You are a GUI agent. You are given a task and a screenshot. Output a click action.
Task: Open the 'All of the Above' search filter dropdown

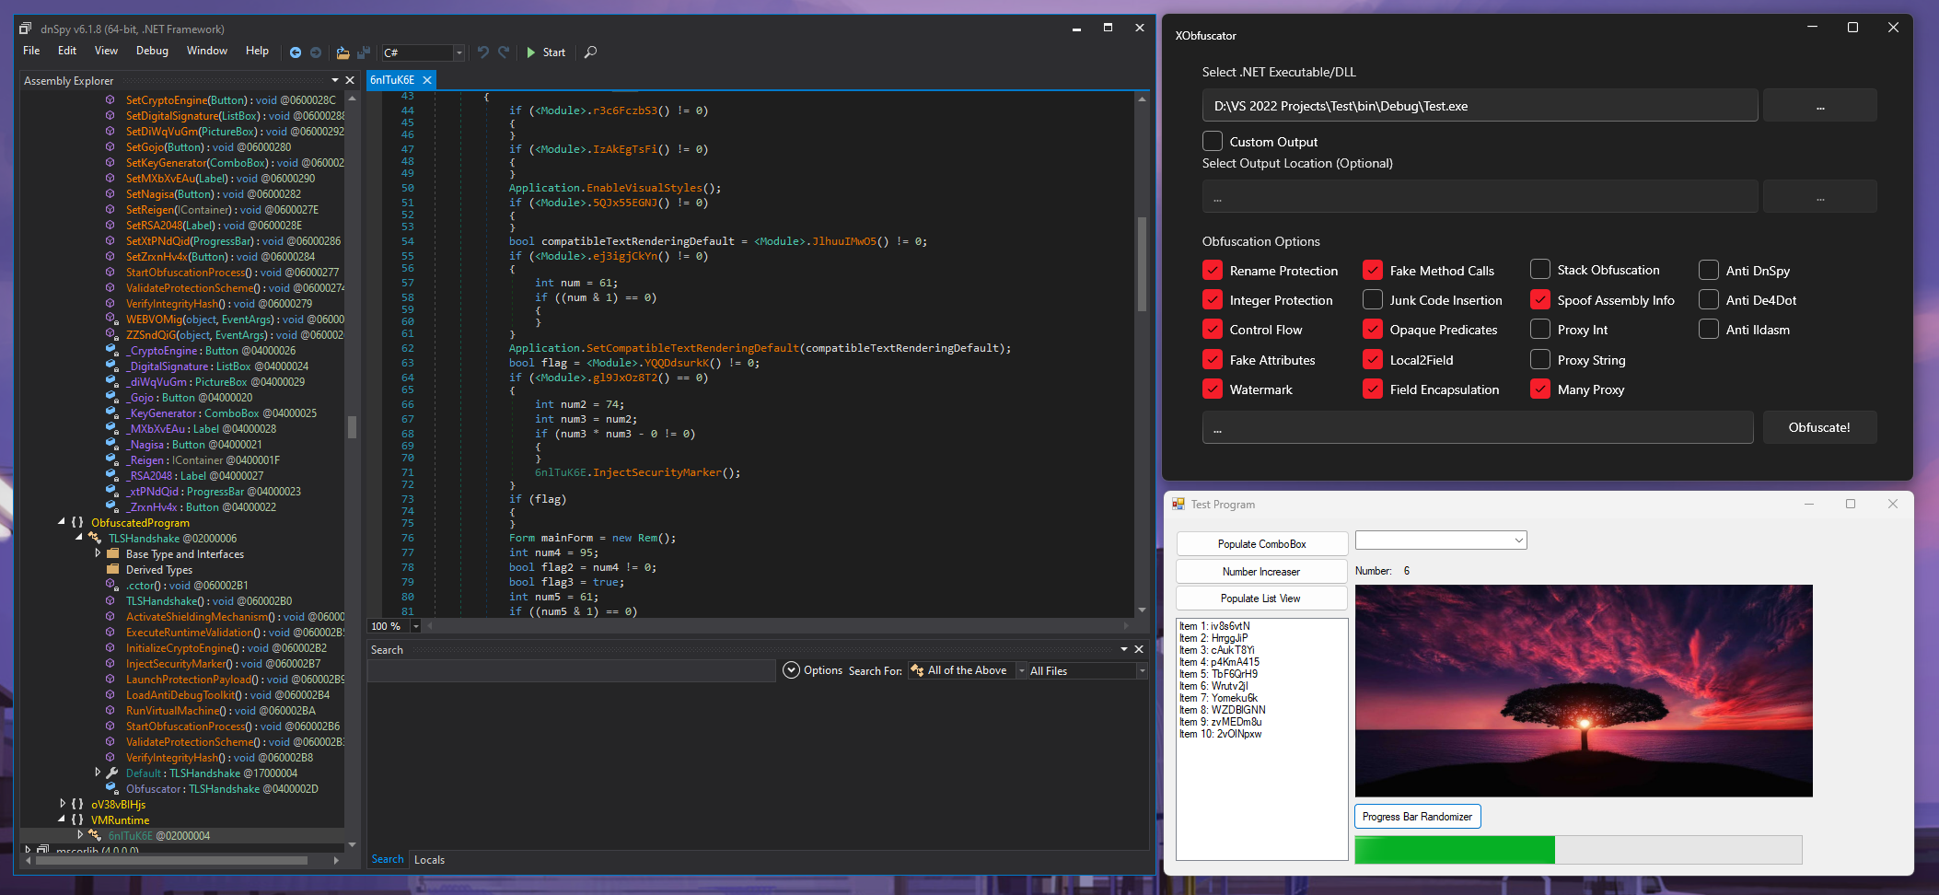click(x=1020, y=670)
